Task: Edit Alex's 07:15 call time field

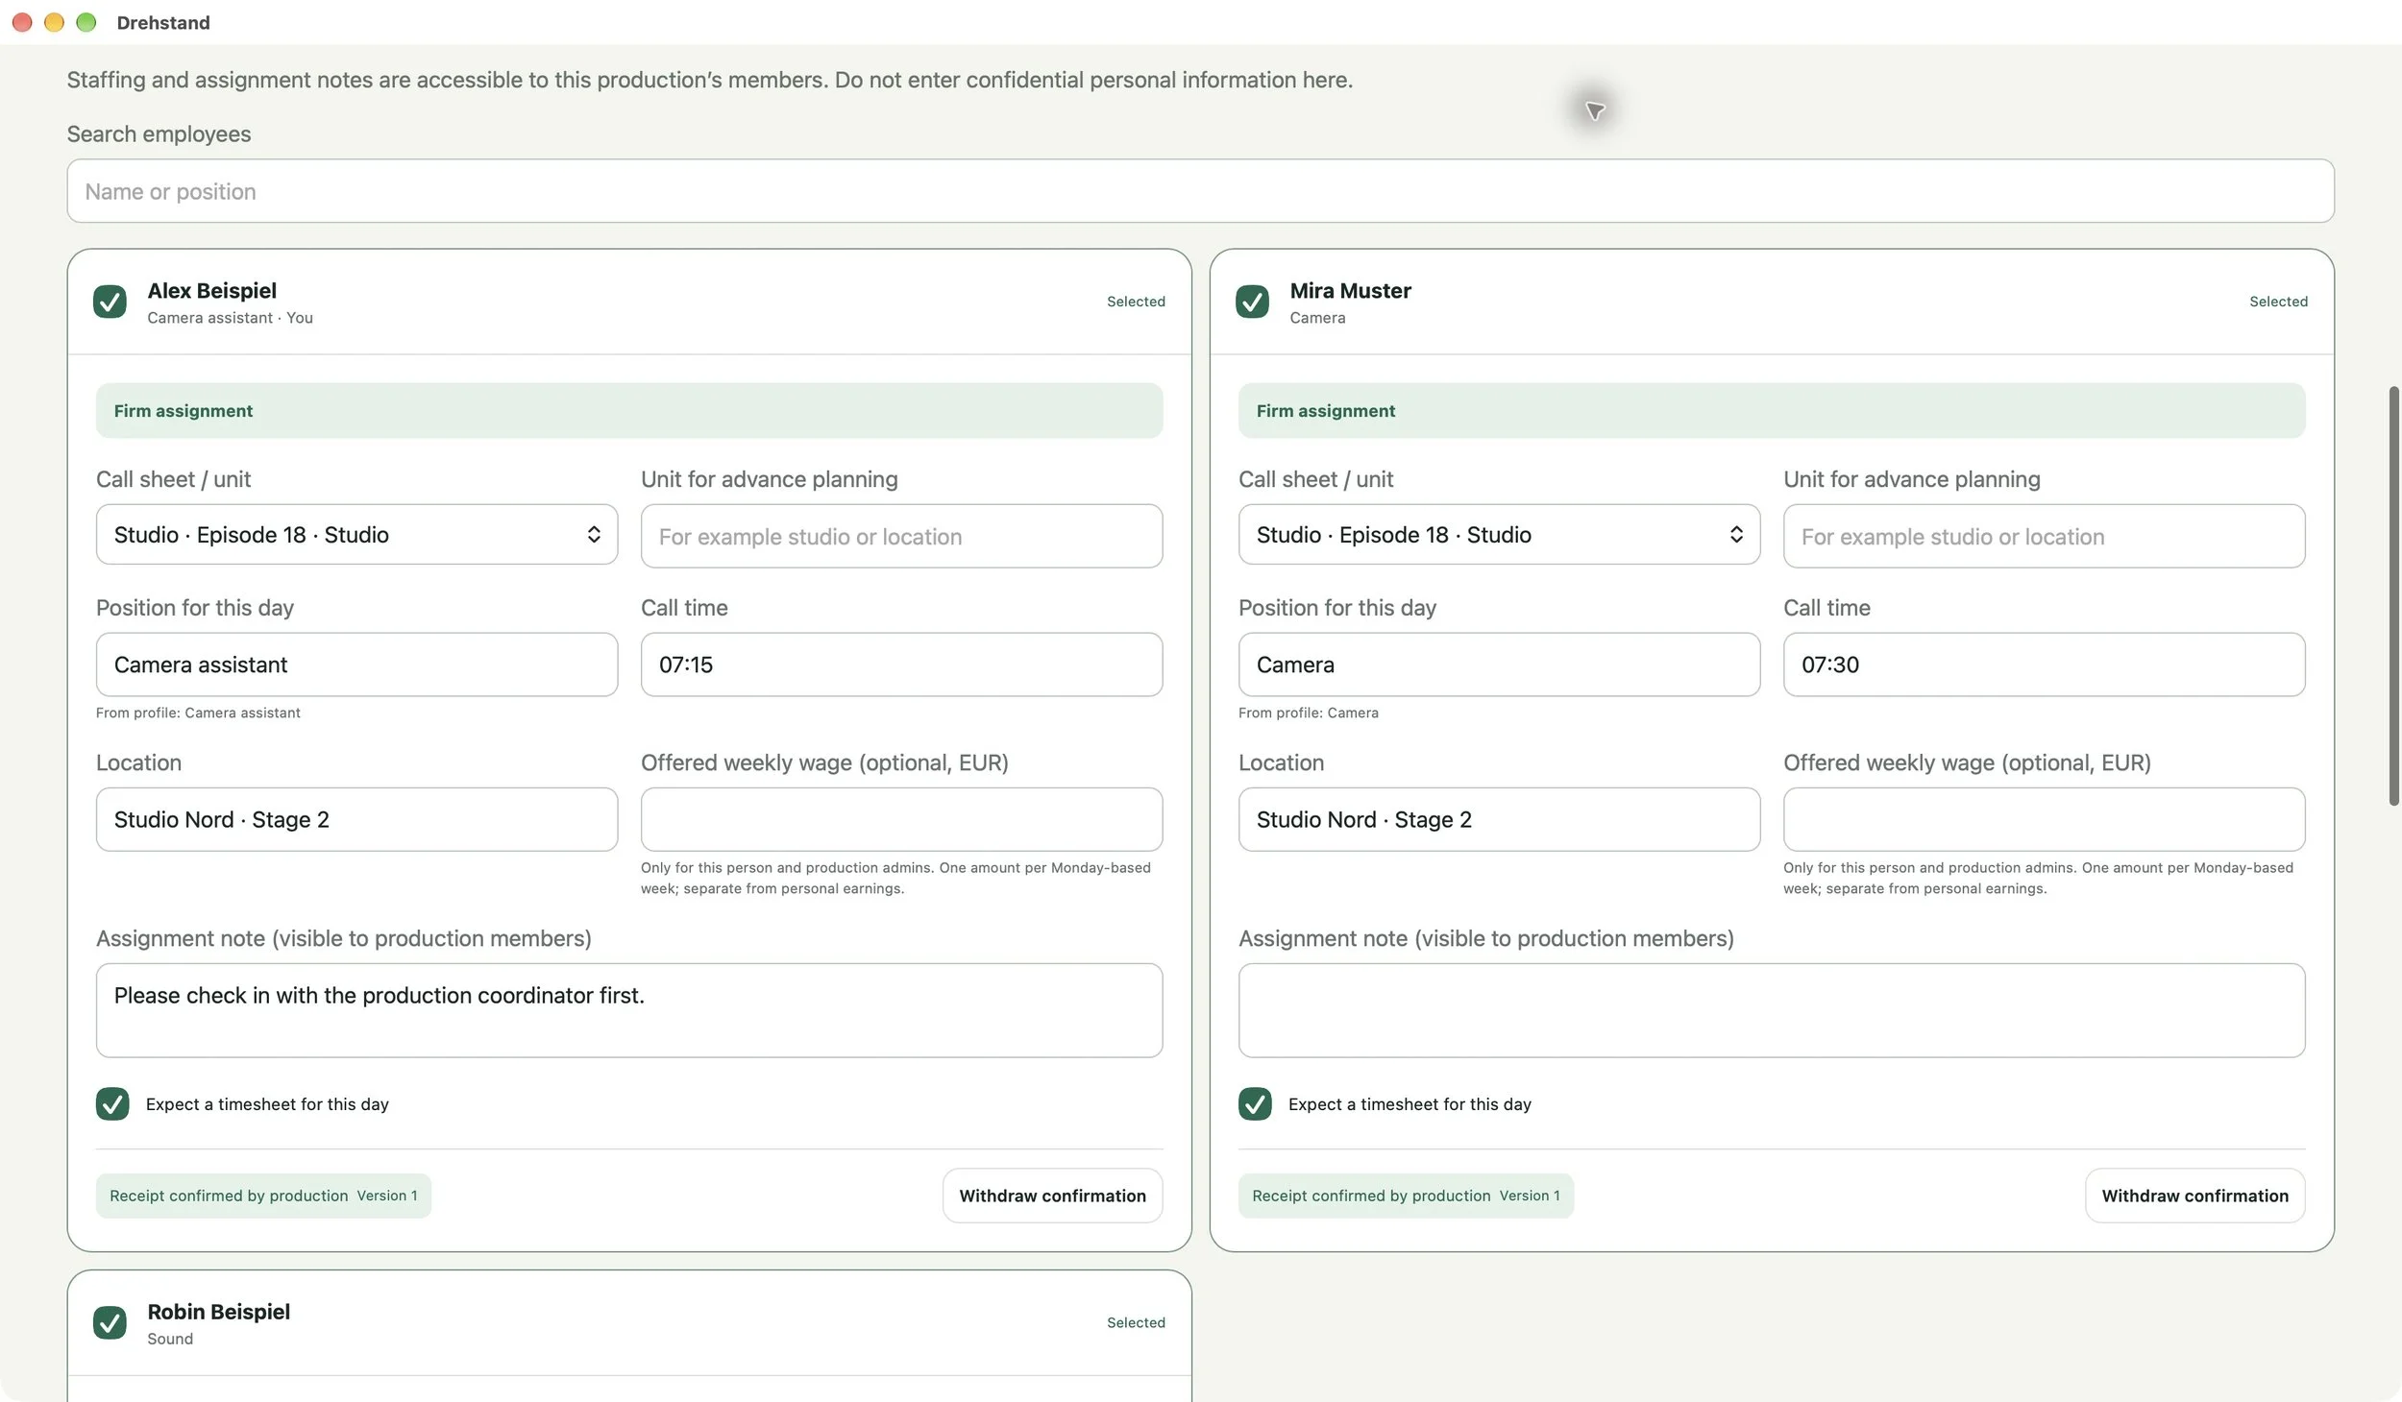Action: pos(901,665)
